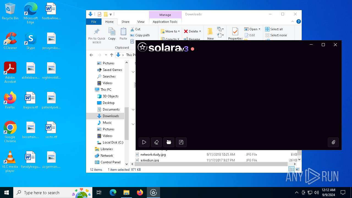Show hidden system tray icons chevron
The image size is (352, 198).
296,193
